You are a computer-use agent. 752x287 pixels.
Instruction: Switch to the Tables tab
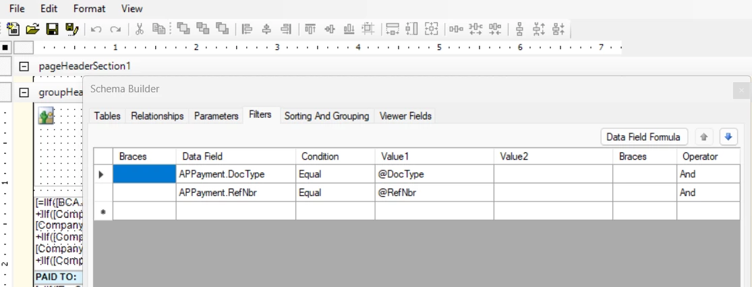(107, 116)
